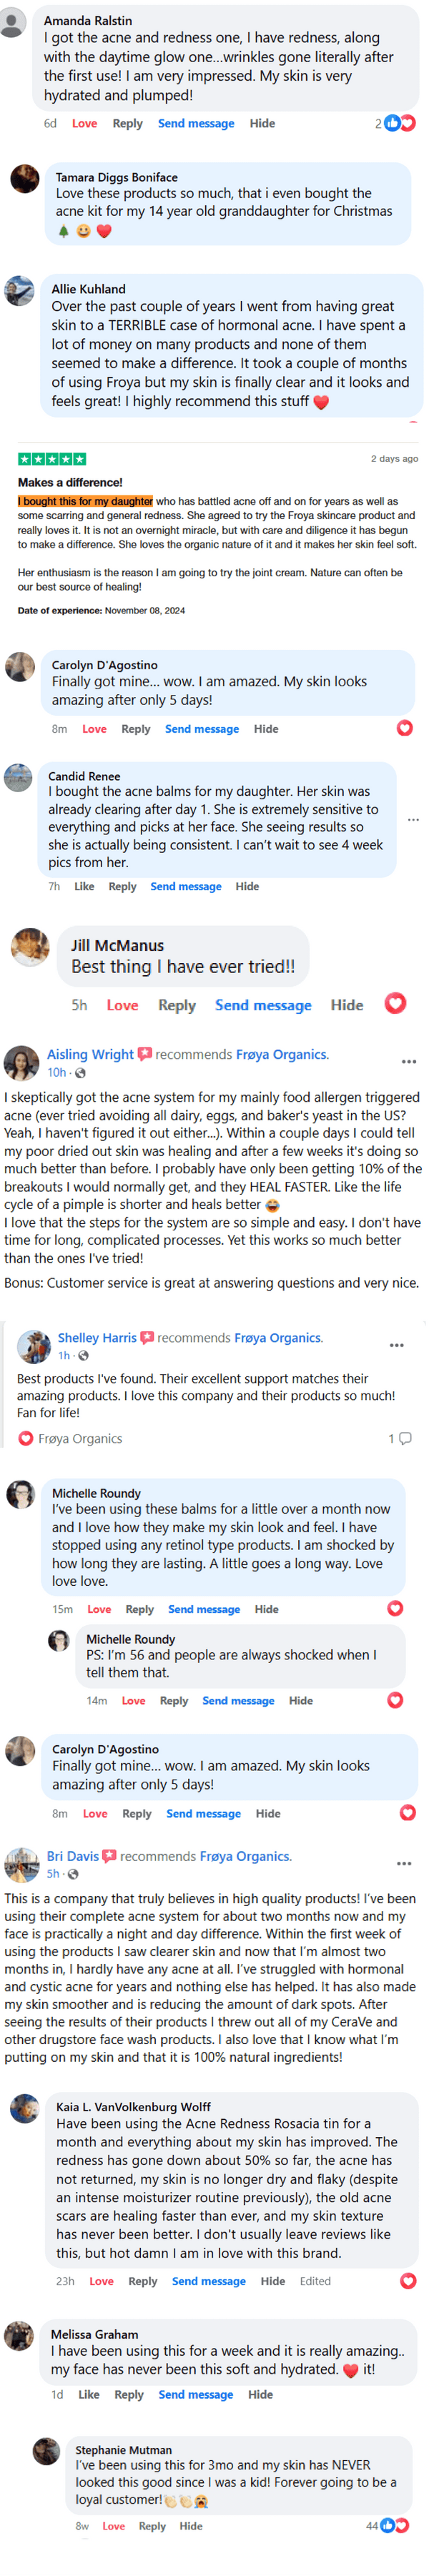Click heart reaction on Kaia Wolff's comment
The image size is (429, 2576).
408,2281
